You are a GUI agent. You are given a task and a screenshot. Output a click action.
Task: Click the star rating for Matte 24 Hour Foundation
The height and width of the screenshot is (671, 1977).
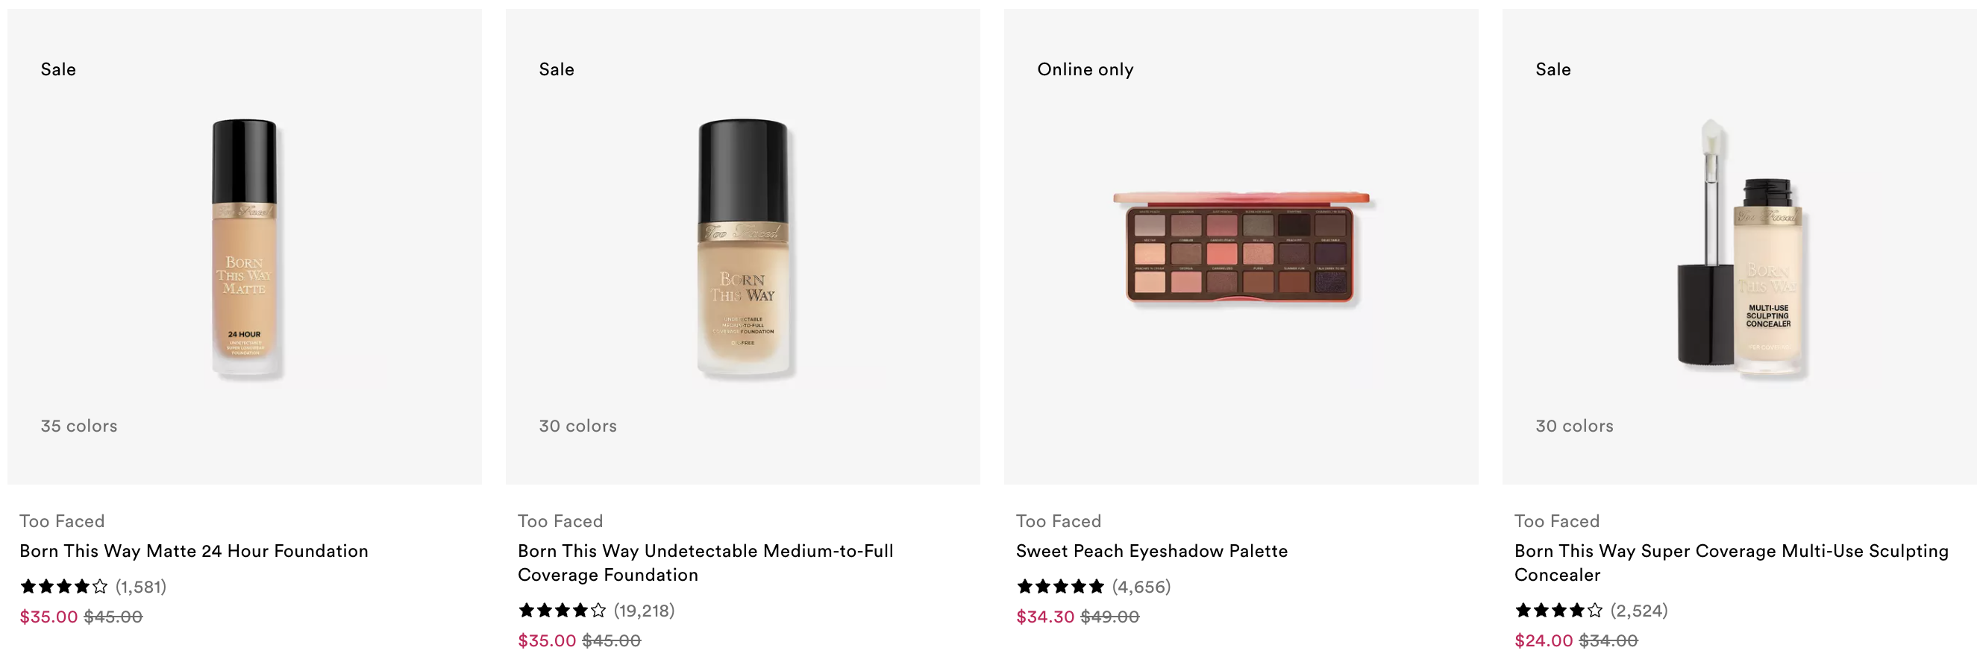click(x=63, y=587)
